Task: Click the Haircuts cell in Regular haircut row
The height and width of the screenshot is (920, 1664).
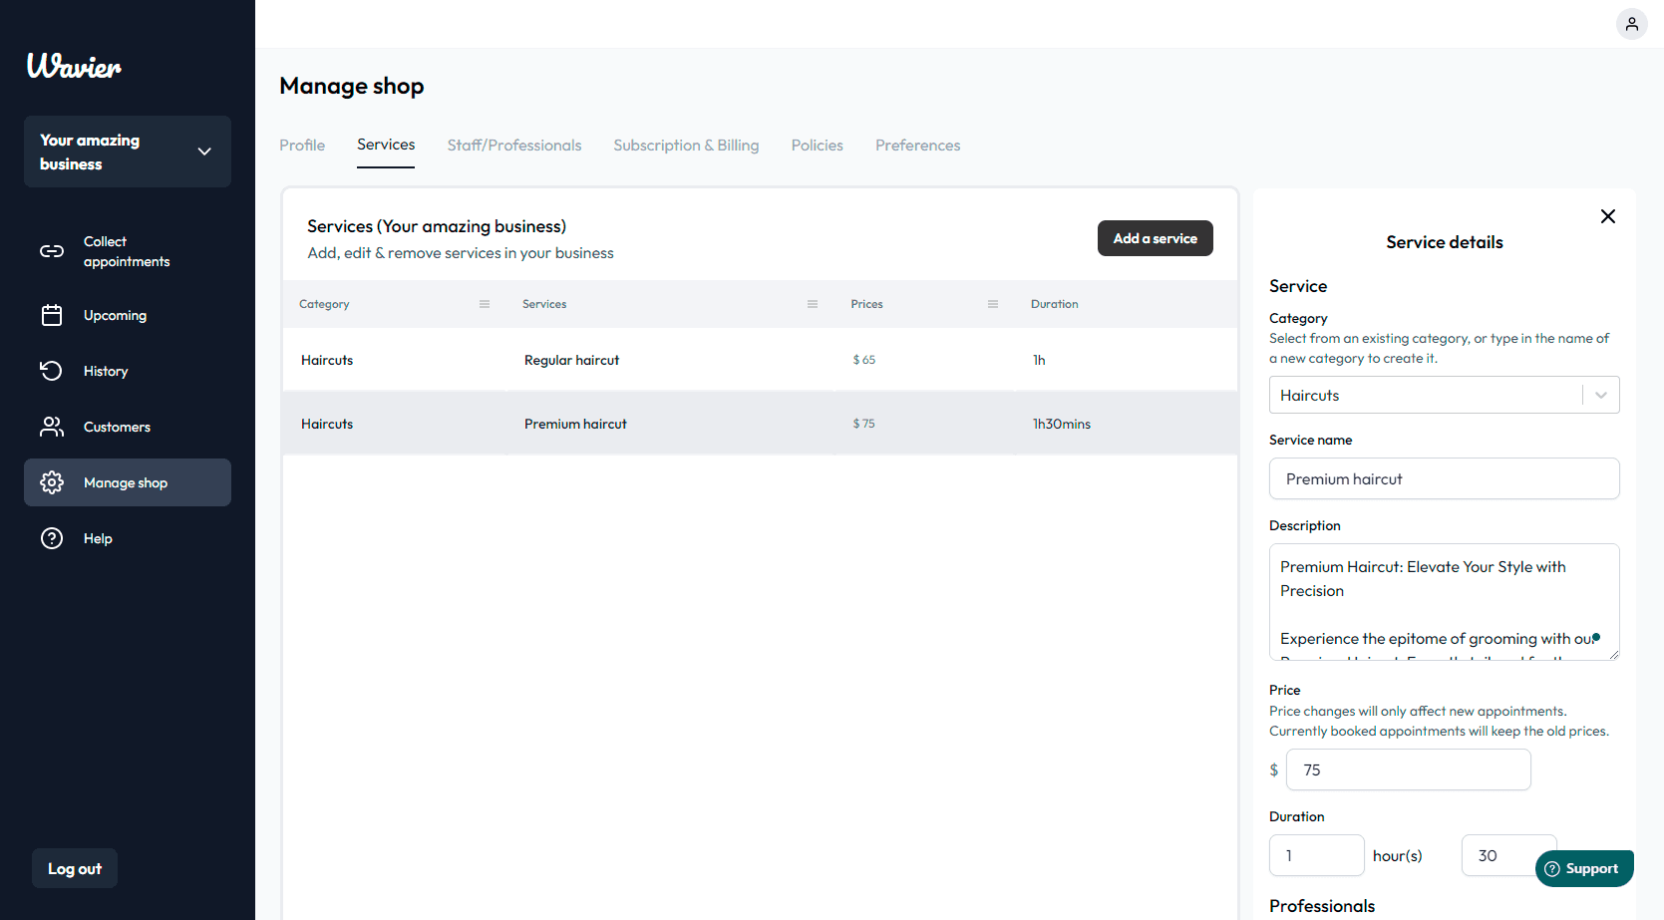Action: (327, 360)
